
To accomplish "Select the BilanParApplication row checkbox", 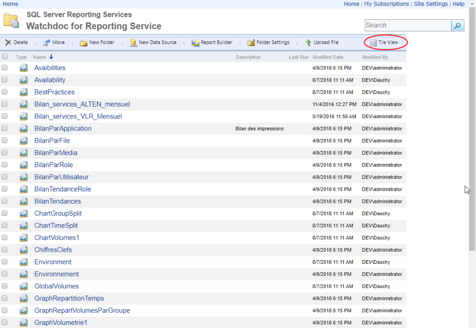I will [5, 128].
